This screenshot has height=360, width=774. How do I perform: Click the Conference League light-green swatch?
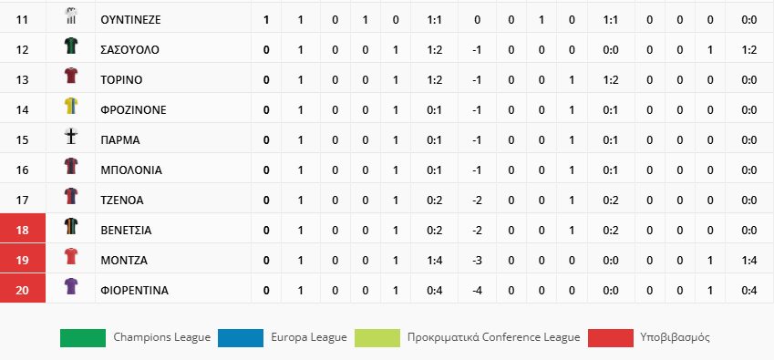pos(377,338)
